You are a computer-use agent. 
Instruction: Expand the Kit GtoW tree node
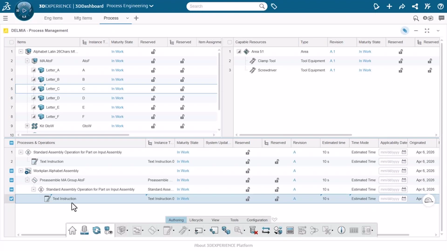click(27, 126)
